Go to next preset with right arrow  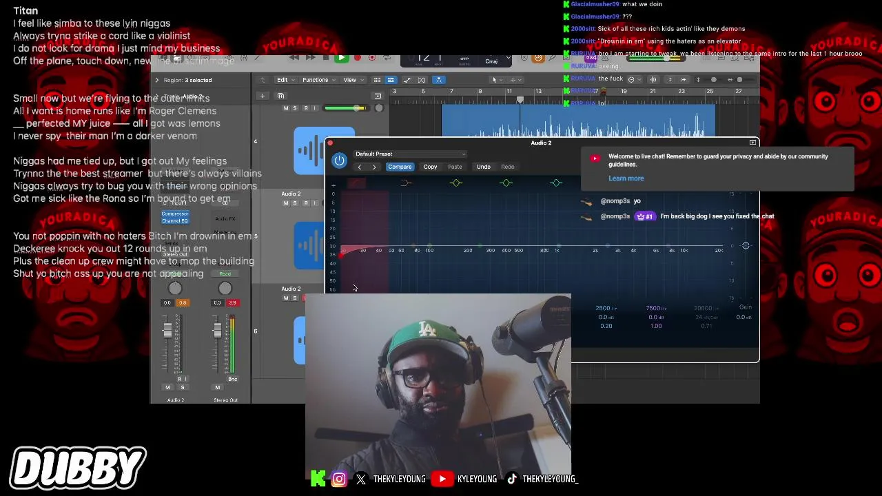(374, 167)
